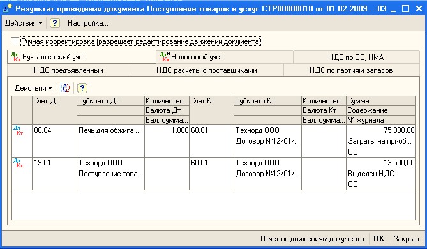The image size is (427, 249).
Task: Click Отчет по движениям документа
Action: [312, 239]
